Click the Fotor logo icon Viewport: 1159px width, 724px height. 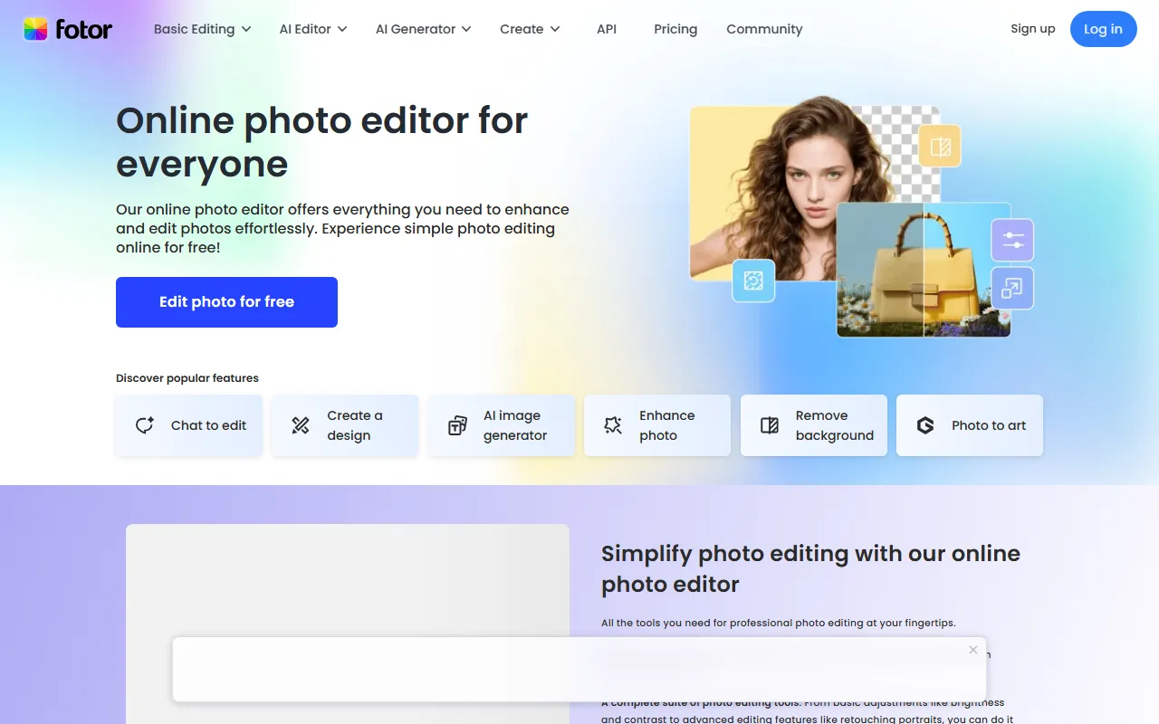35,29
